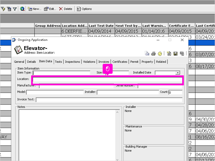Click the copy record icon beside save
Screen dimensions: 215x161
coord(182,54)
